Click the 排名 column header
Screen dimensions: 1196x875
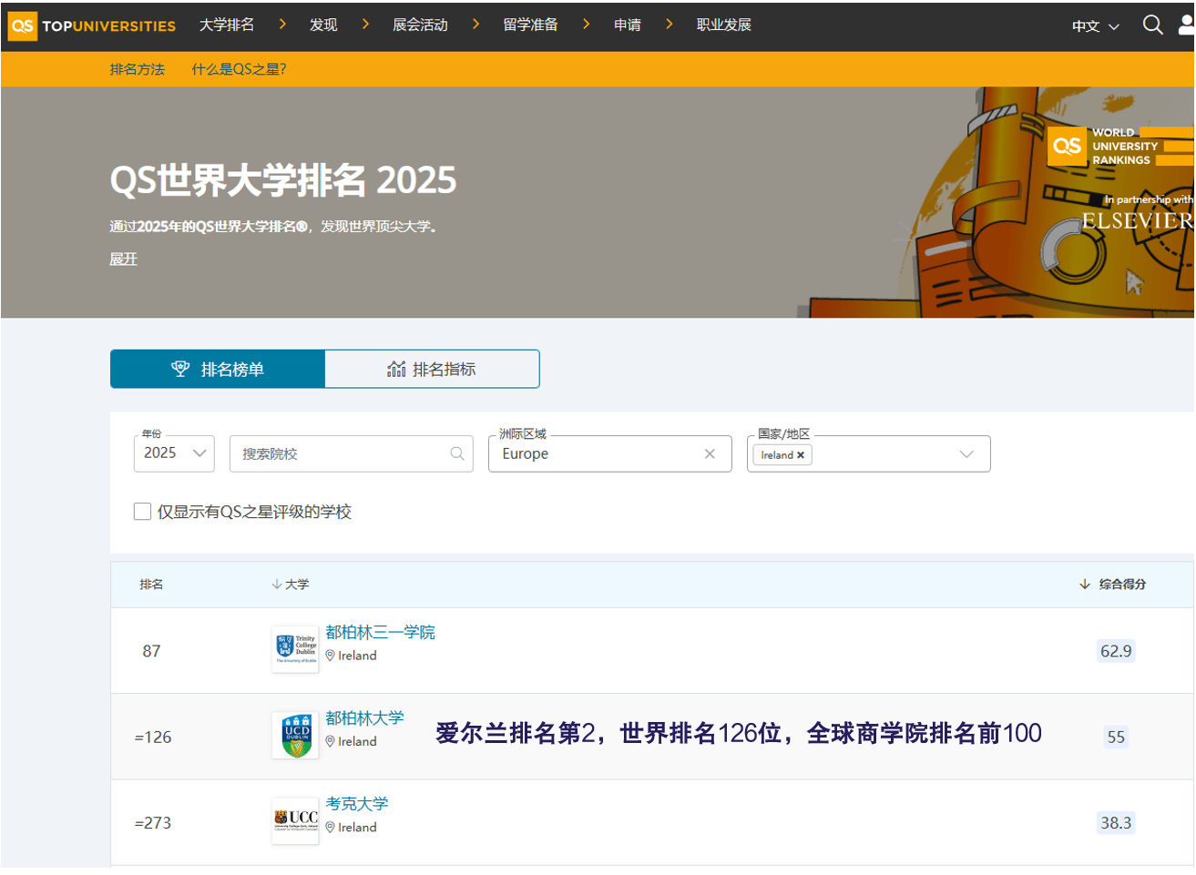(151, 585)
